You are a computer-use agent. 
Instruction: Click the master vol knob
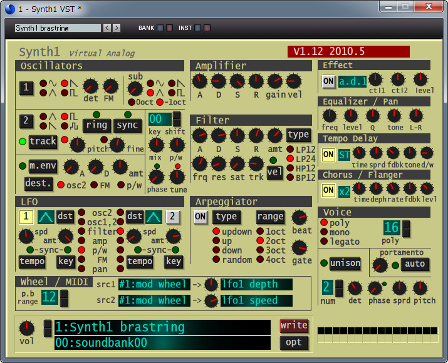coord(26,328)
